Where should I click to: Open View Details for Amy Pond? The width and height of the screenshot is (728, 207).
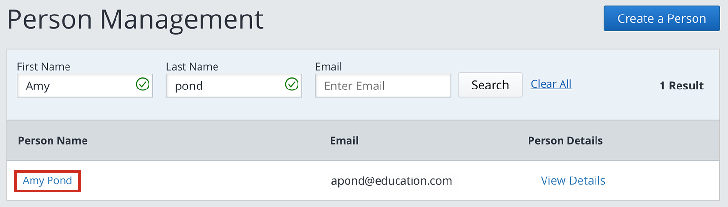[x=573, y=181]
